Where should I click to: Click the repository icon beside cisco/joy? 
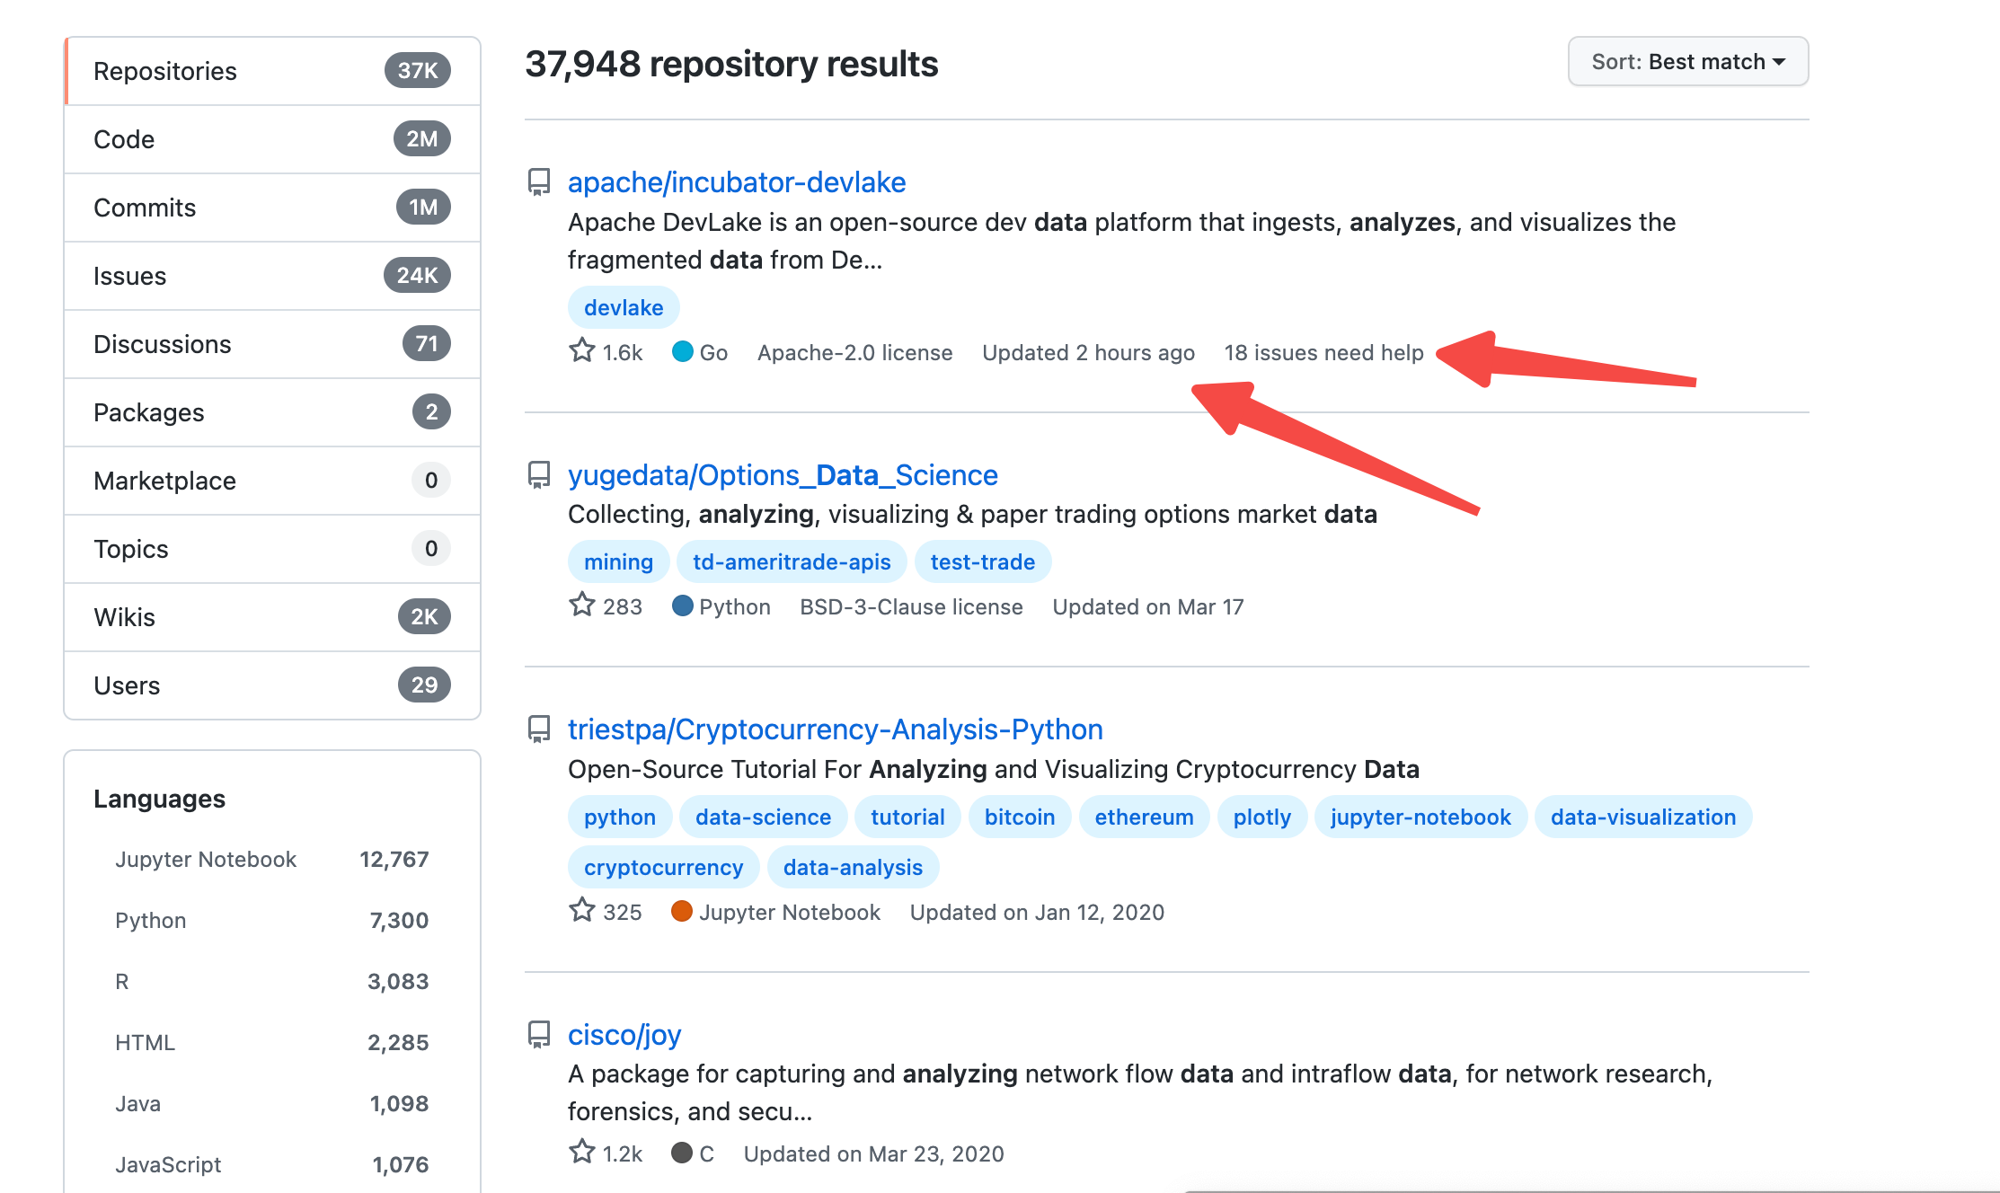(539, 1035)
